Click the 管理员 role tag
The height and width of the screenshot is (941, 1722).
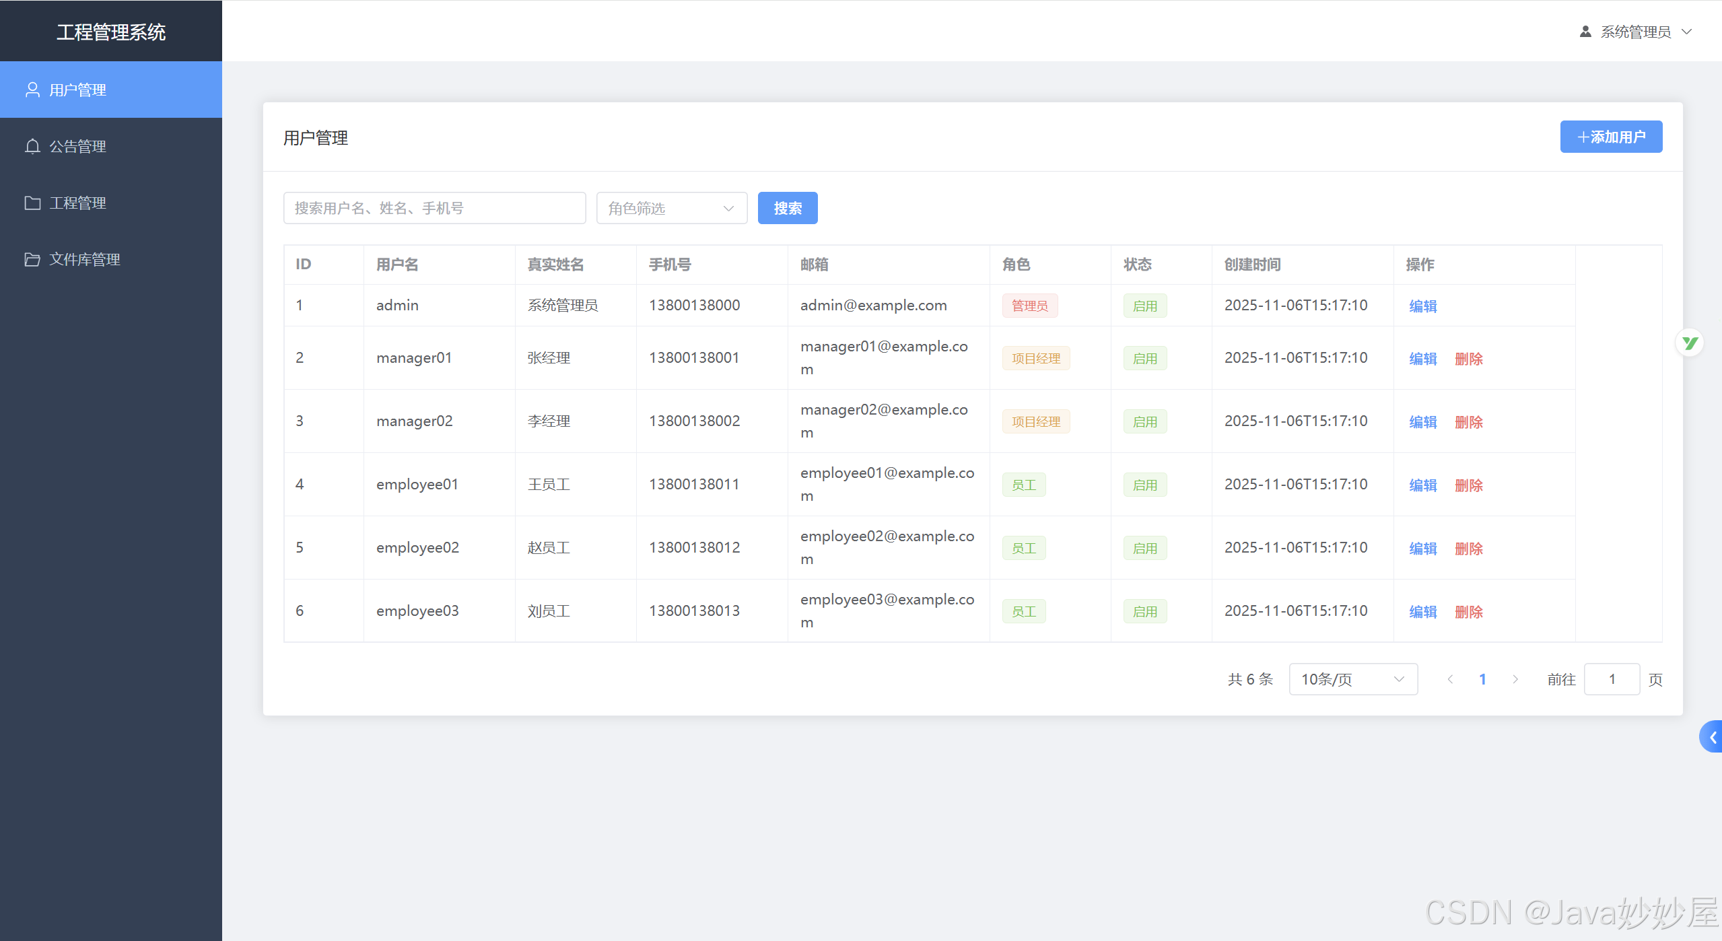1030,306
